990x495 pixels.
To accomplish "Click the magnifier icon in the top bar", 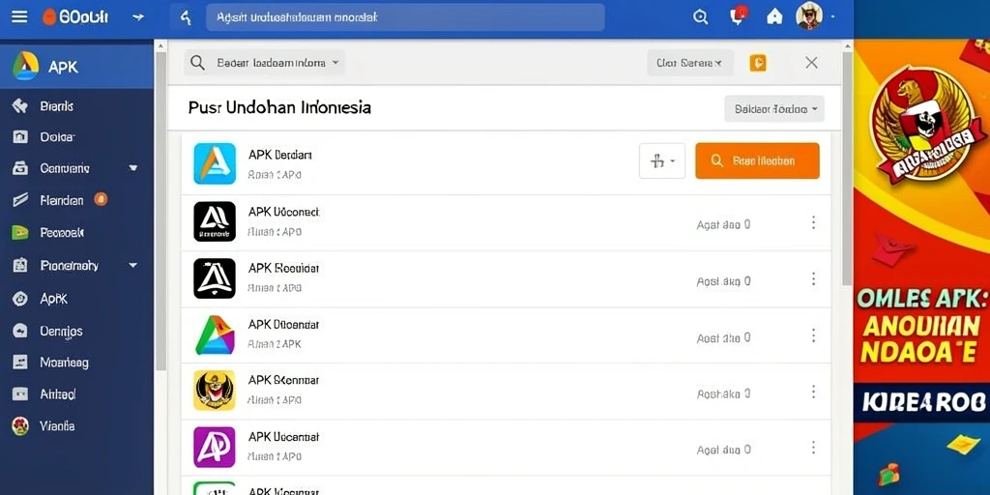I will (x=700, y=17).
